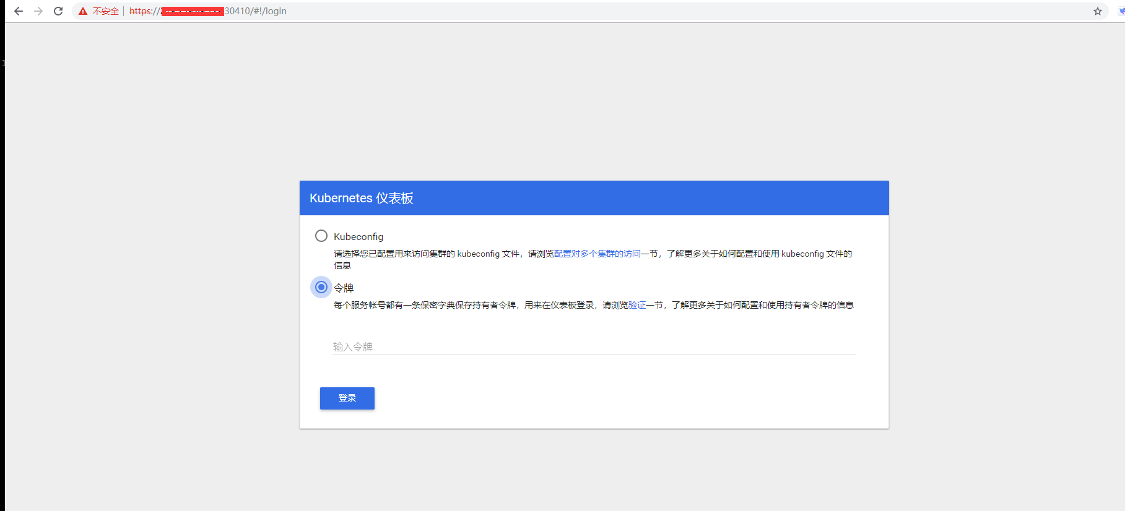Click the 登录 sign-in button
1125x511 pixels.
[x=347, y=398]
